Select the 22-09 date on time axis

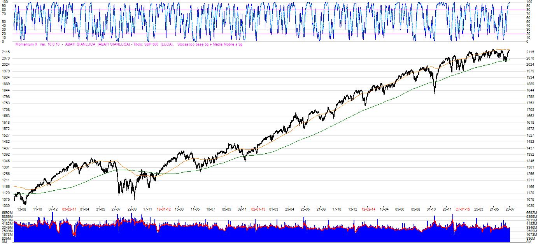pos(132,209)
